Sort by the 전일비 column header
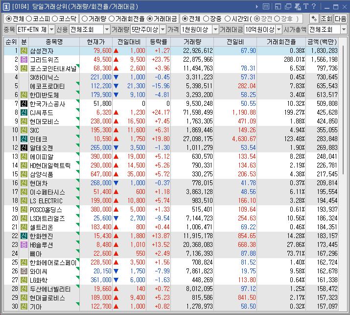350x315 pixels. (235, 42)
